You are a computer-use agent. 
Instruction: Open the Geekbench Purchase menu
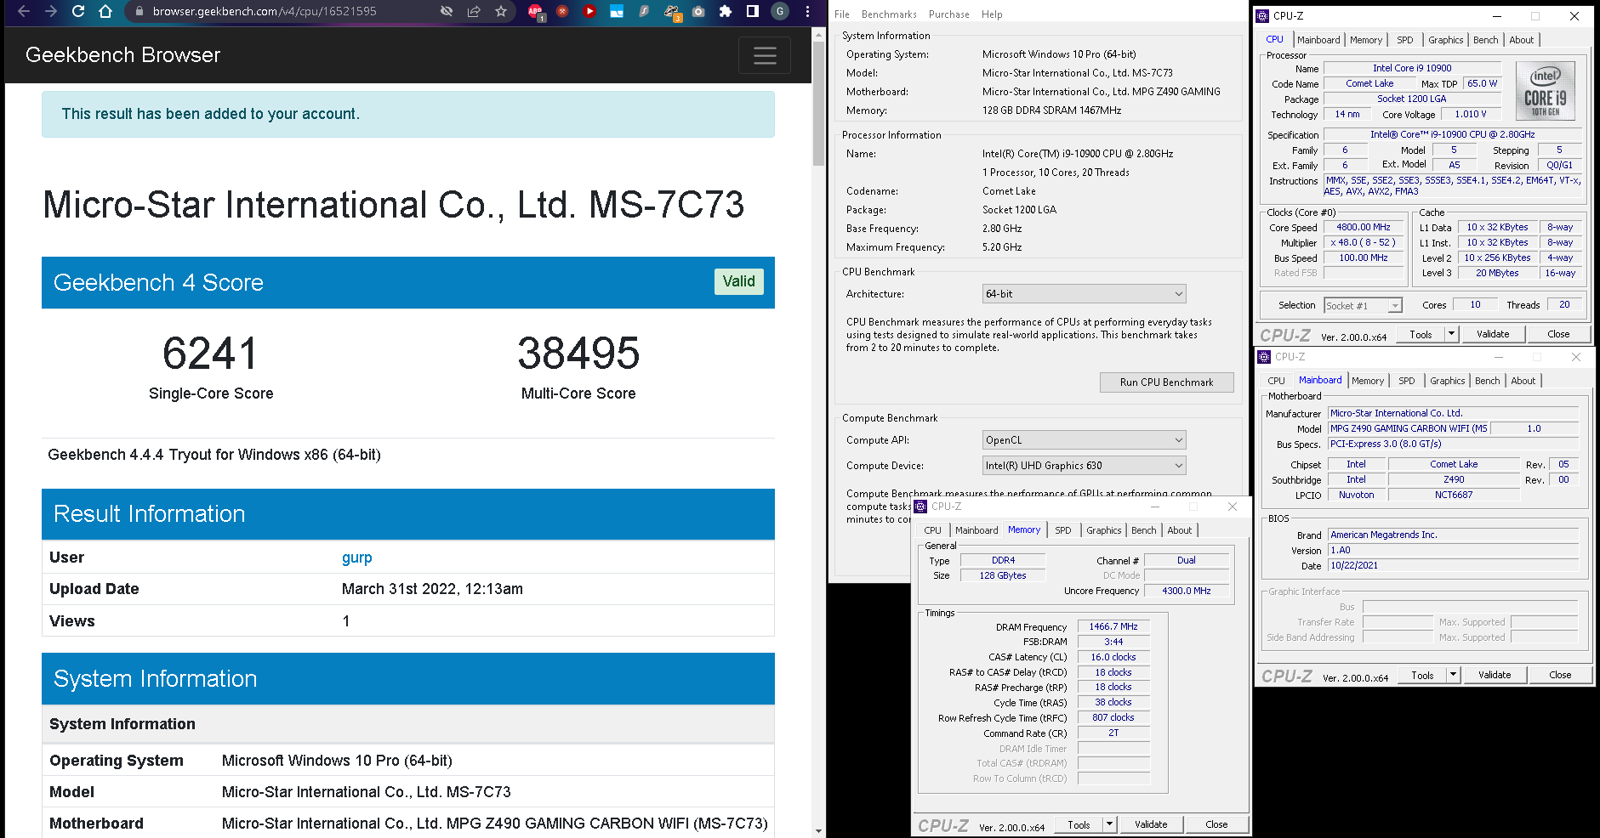[x=948, y=14]
